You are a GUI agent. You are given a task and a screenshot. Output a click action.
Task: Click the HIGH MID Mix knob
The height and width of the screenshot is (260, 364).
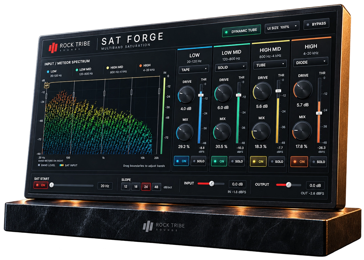[x=261, y=131]
